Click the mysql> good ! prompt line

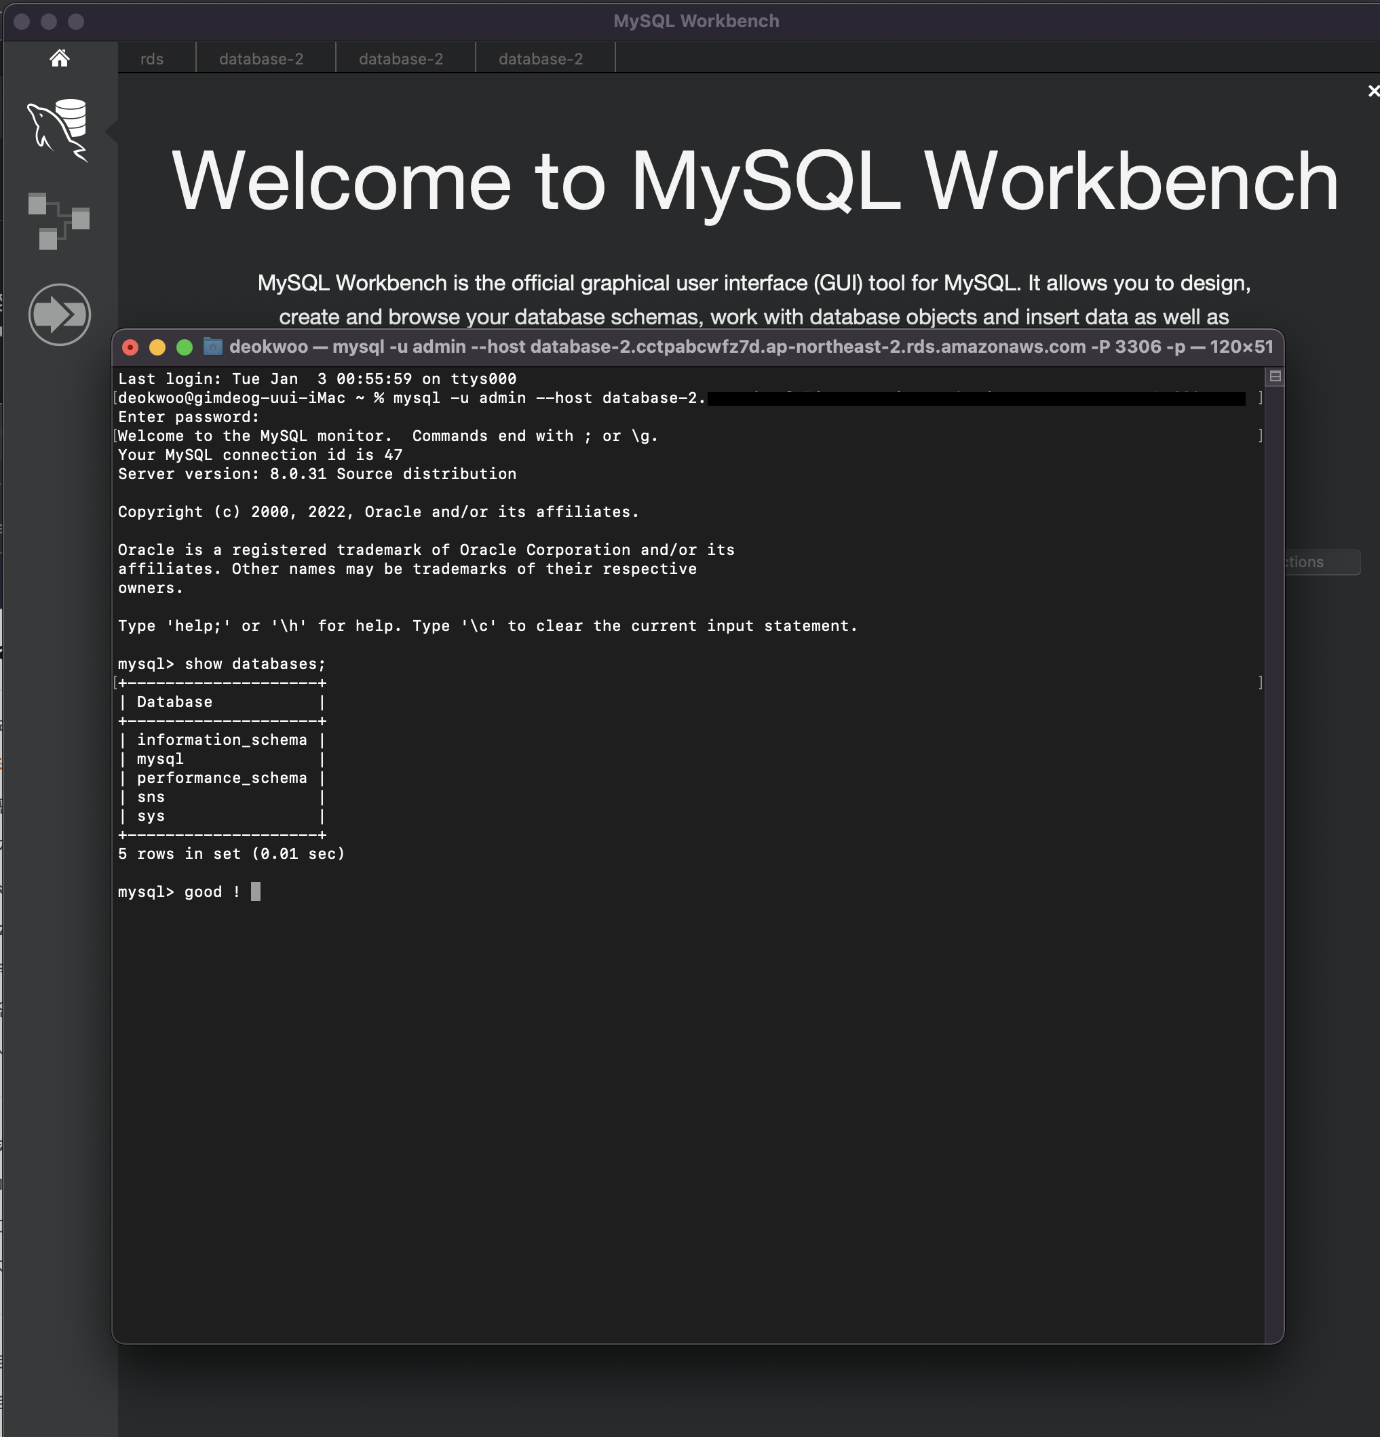(x=180, y=892)
